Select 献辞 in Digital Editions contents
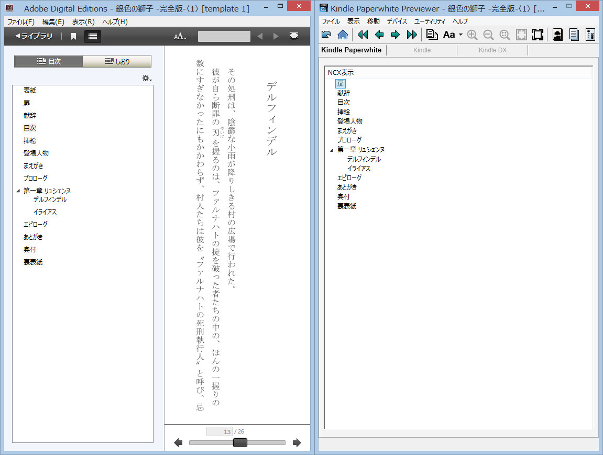603x455 pixels. pos(30,115)
